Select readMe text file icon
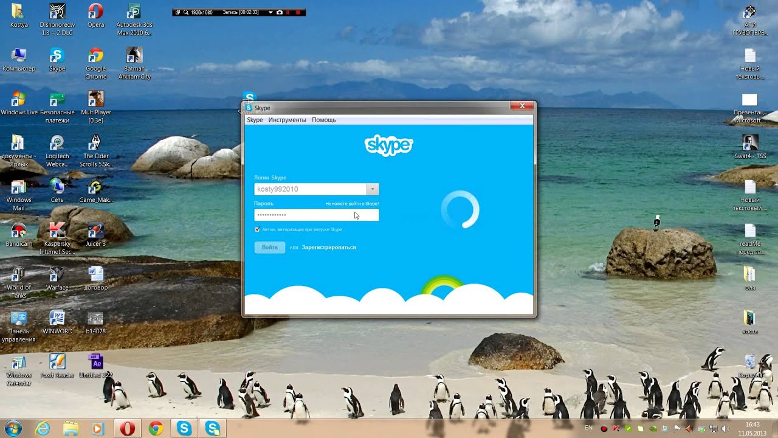778x438 pixels. [750, 238]
